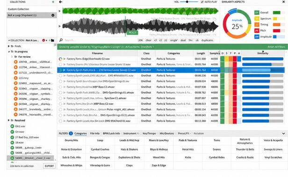The image size is (288, 177).
Task: Go back using the left arrow icon
Action: click(x=61, y=2)
